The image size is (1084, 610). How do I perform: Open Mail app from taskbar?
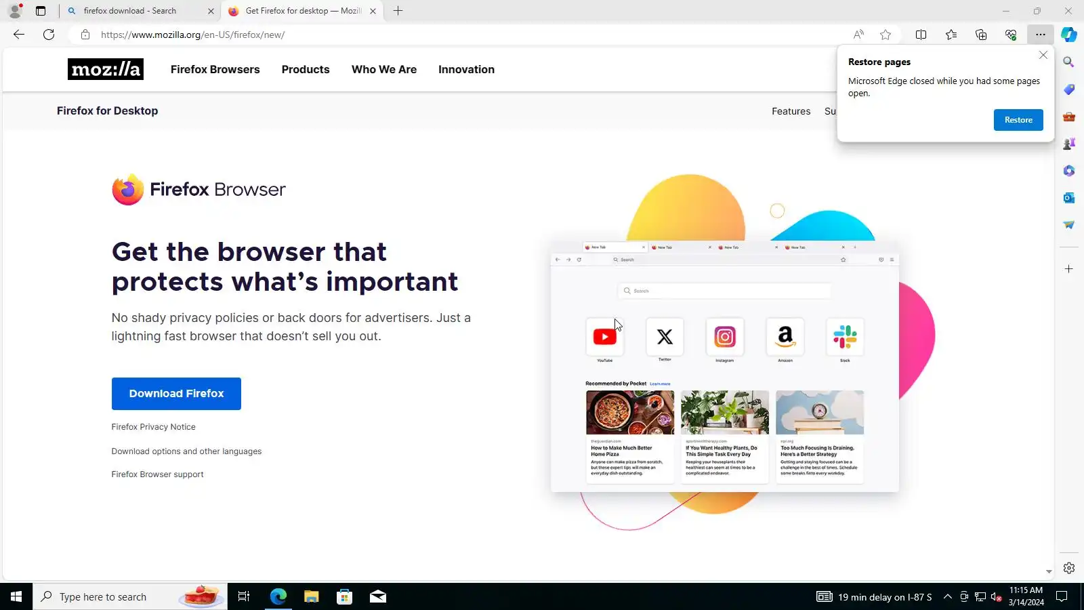(x=377, y=596)
